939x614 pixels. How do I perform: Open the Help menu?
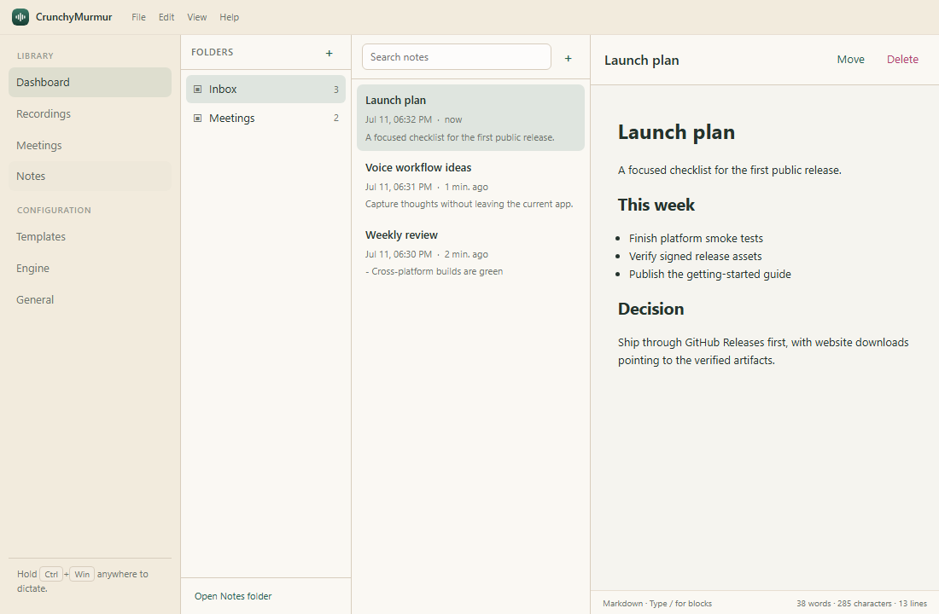point(229,17)
